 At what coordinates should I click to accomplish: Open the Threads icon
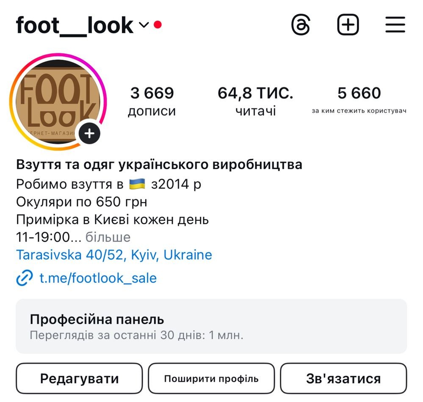pos(301,25)
